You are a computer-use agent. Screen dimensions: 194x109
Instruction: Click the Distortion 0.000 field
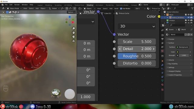(x=137, y=63)
